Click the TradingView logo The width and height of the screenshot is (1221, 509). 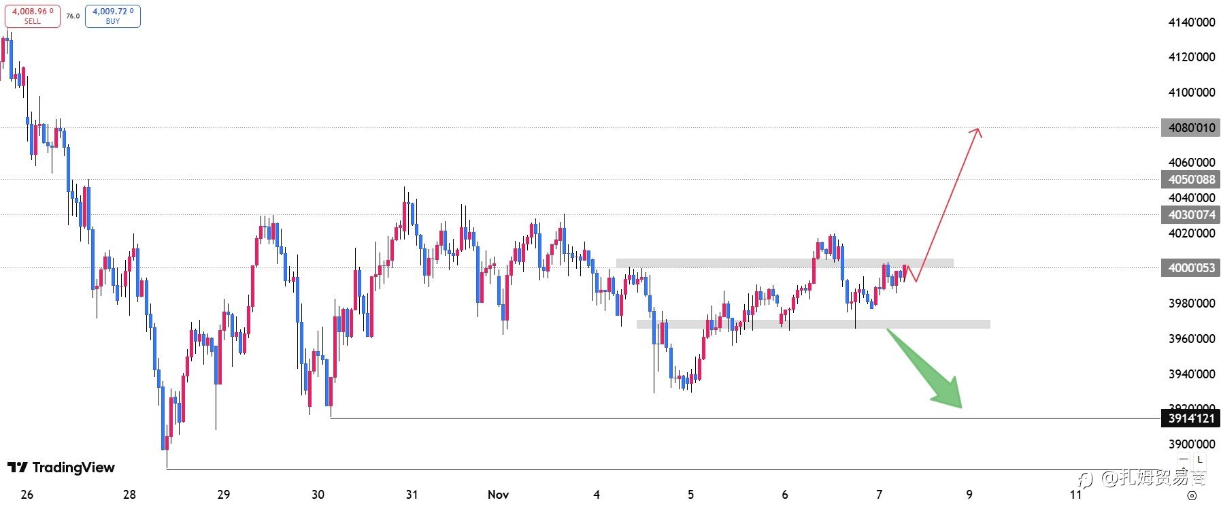coord(61,467)
